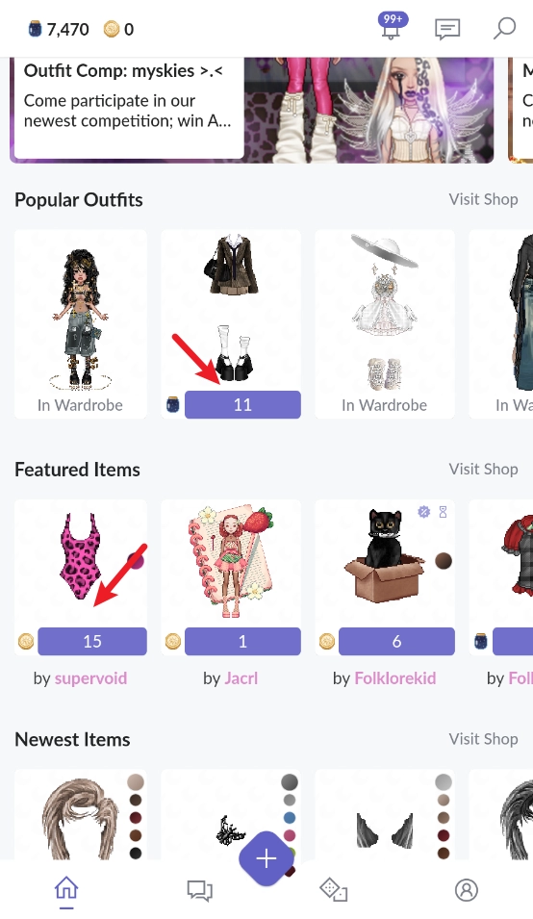Open notifications with the 99+ badge

tap(392, 27)
